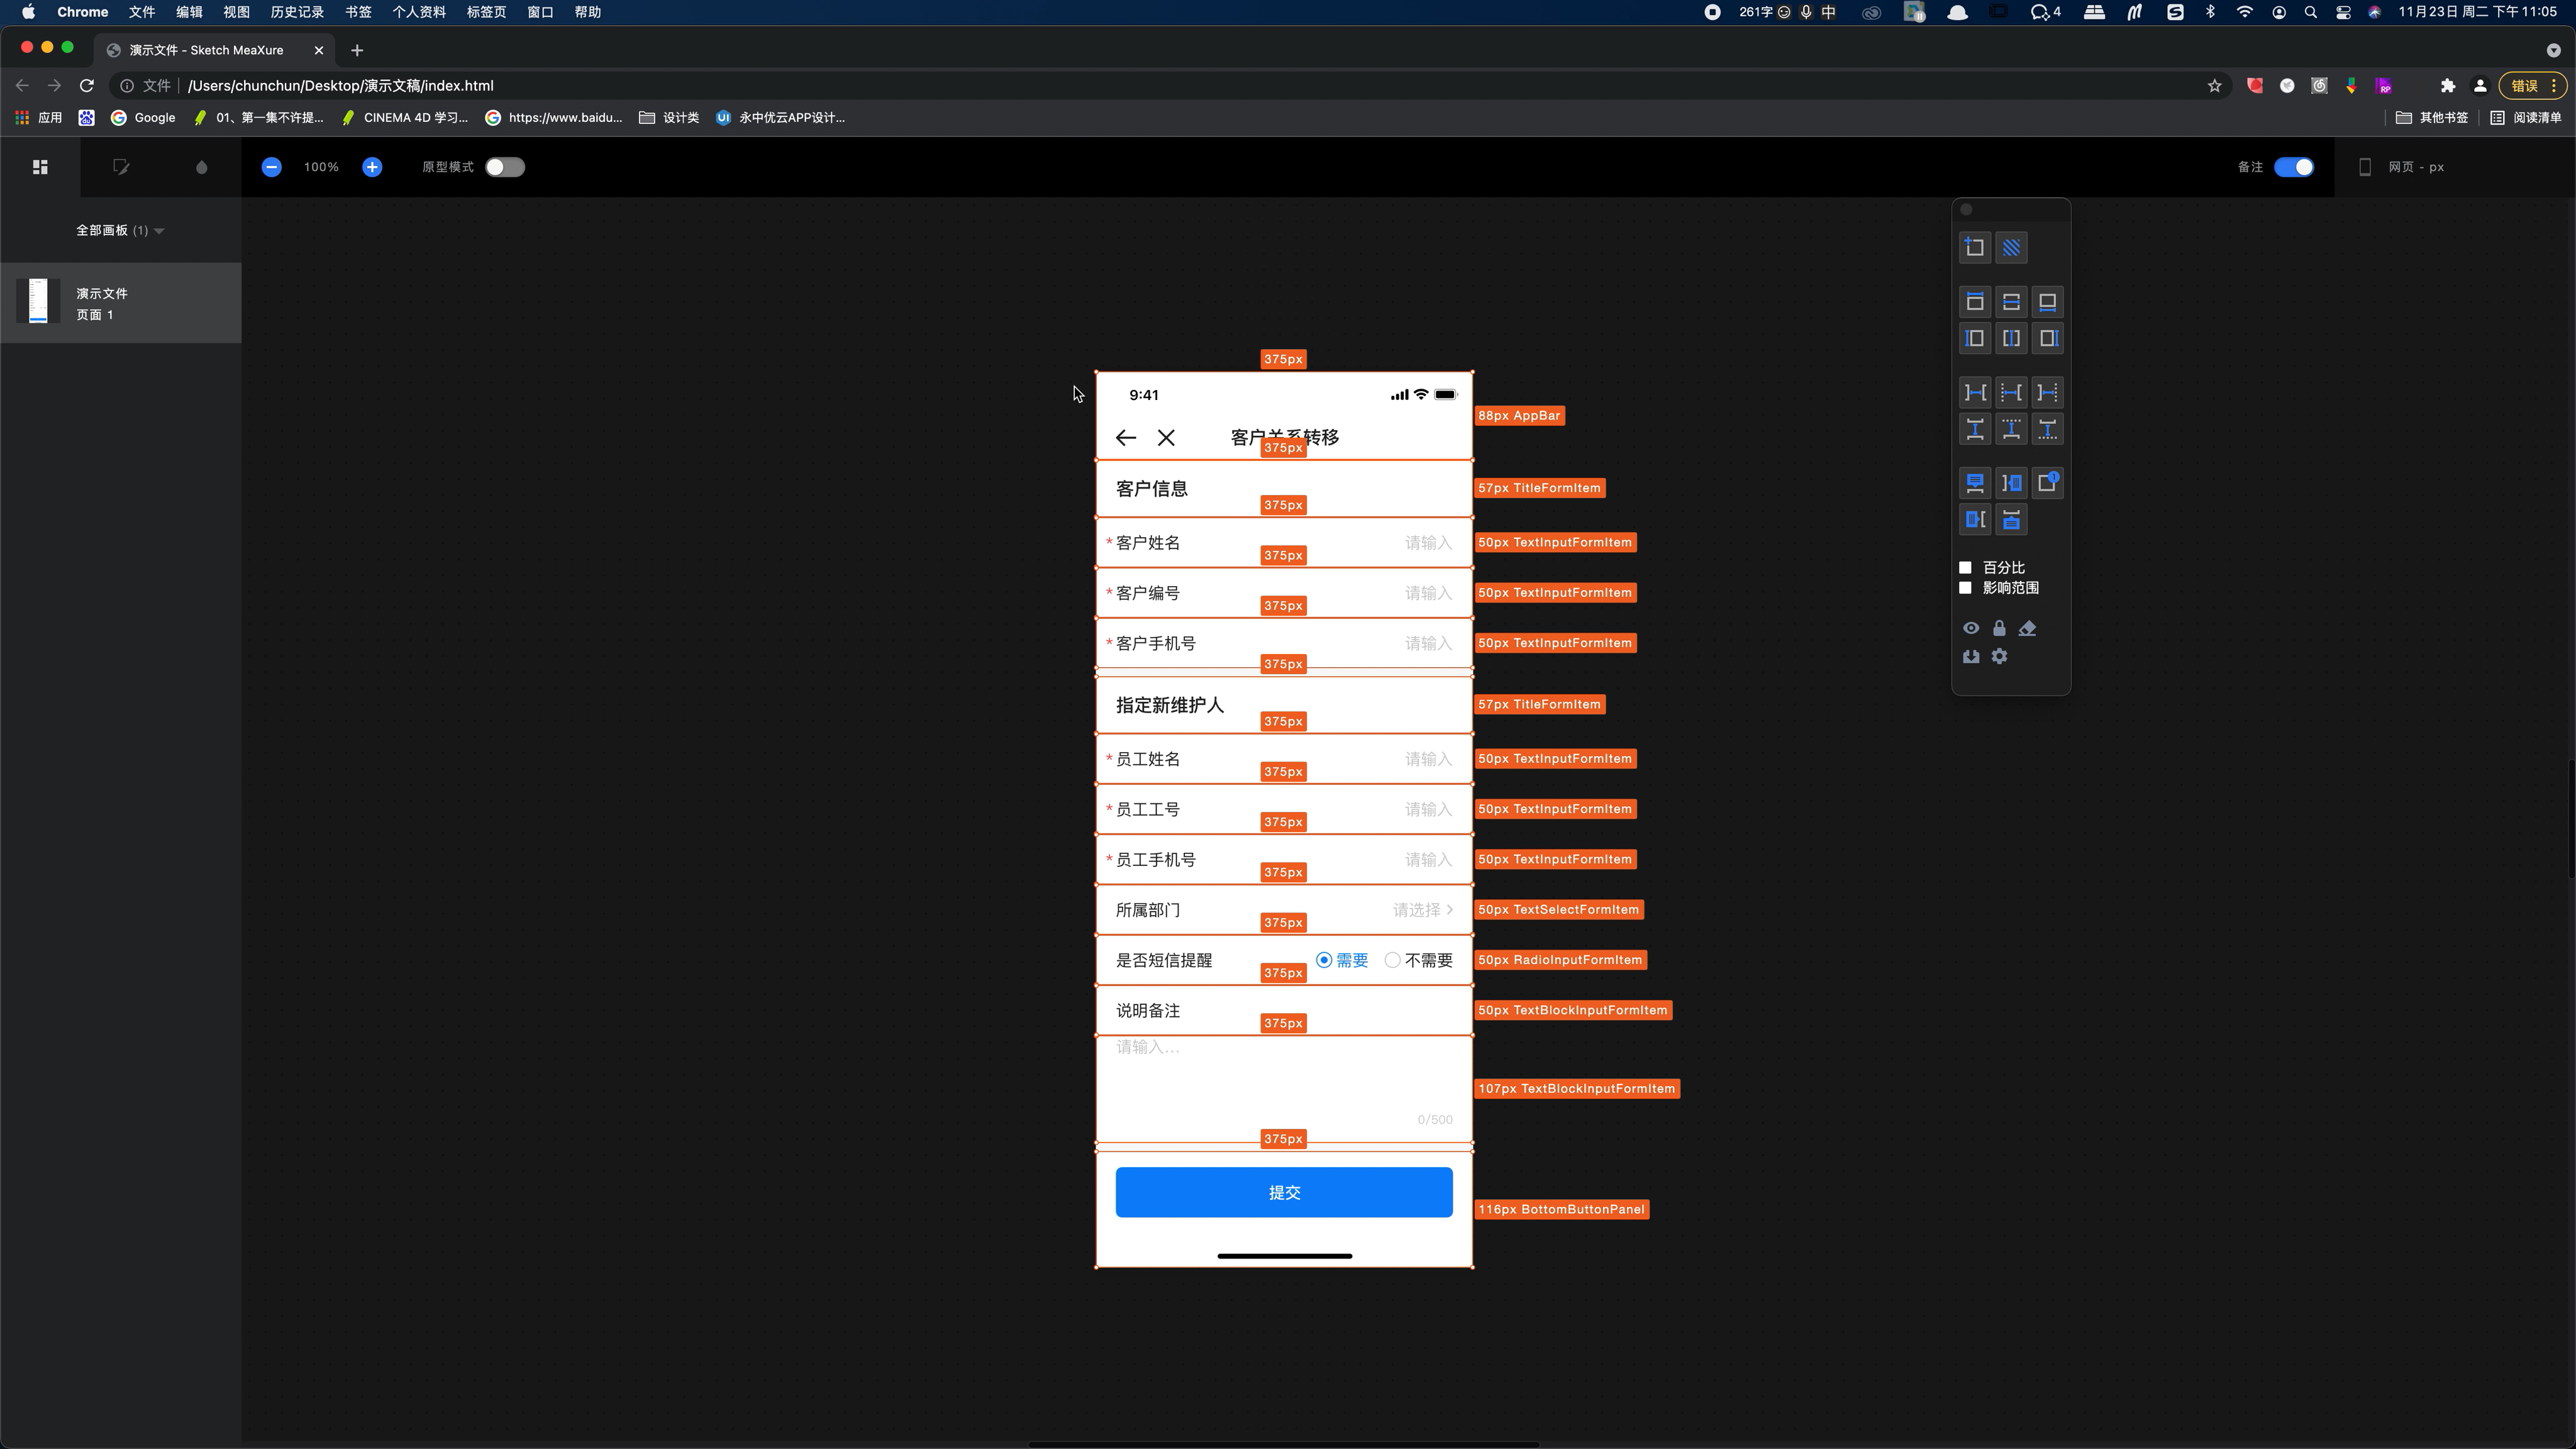Image resolution: width=2576 pixels, height=1449 pixels.
Task: Open the 其他书签 bookmarks folder
Action: pos(2432,117)
